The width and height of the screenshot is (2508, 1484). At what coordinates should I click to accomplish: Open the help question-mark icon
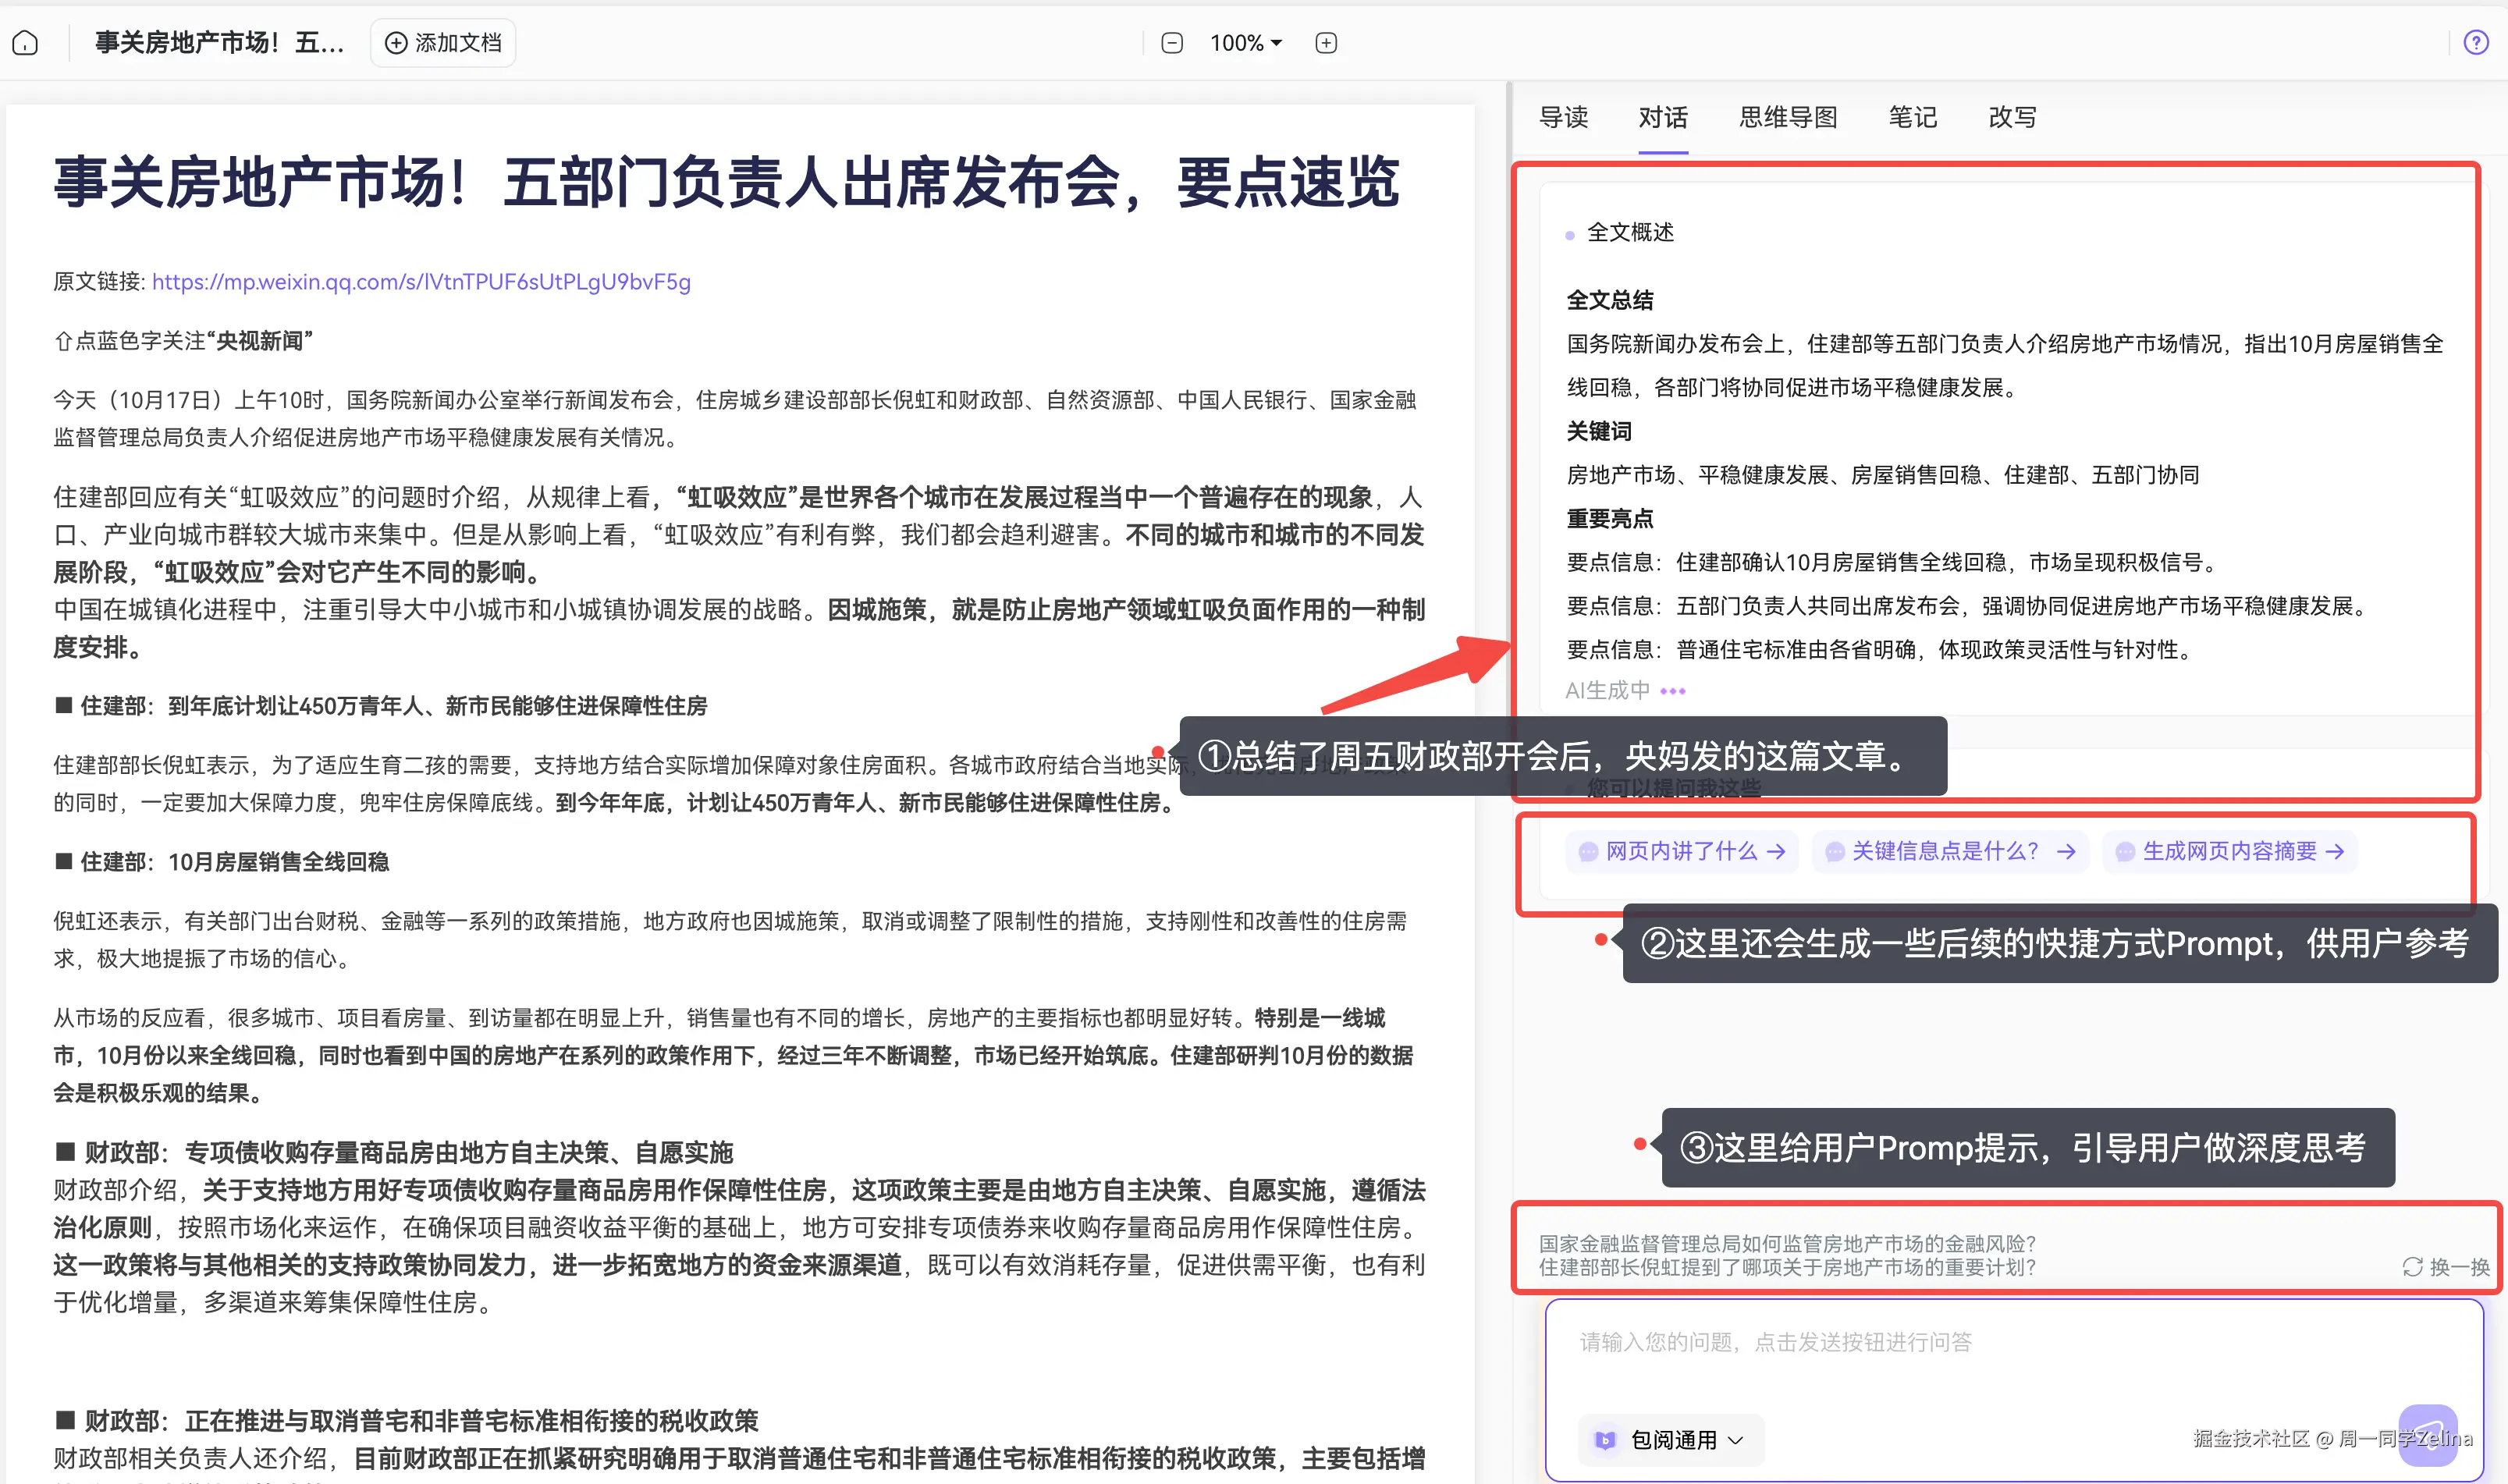coord(2476,42)
